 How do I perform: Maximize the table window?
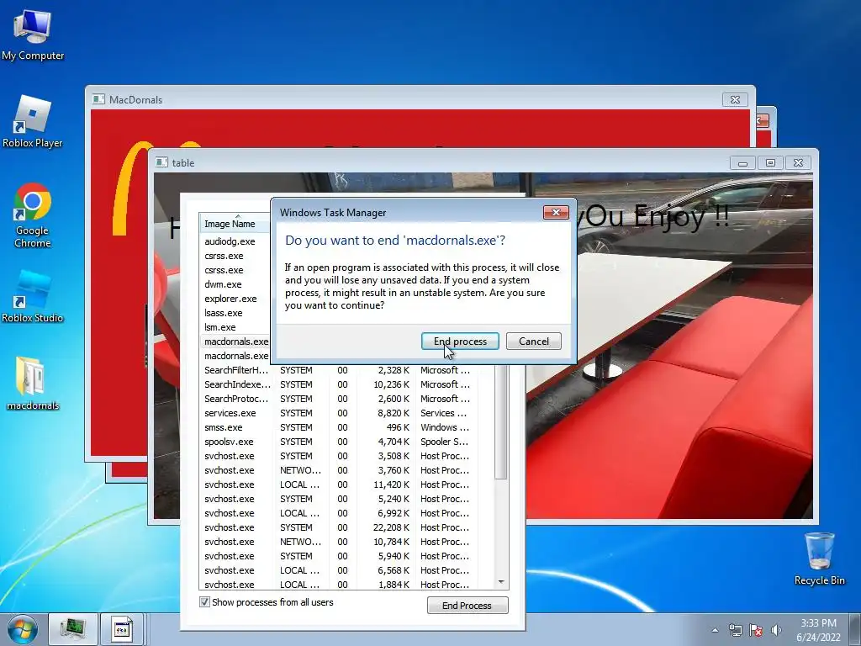point(770,163)
